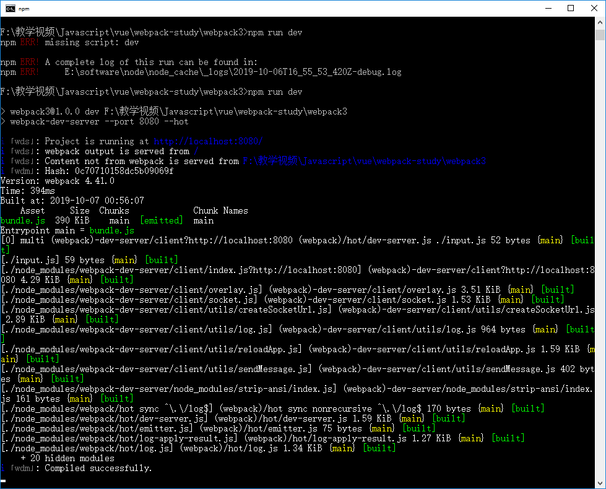Minimize the npm console window

[548, 8]
